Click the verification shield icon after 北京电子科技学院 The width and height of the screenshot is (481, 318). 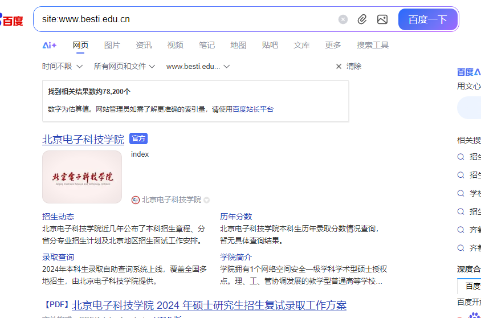207,200
